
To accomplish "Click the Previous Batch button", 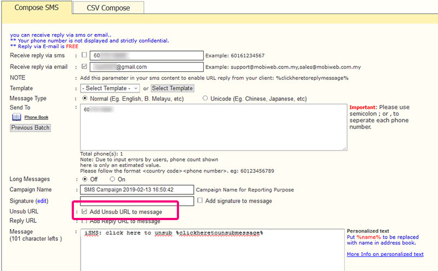I will click(x=30, y=128).
